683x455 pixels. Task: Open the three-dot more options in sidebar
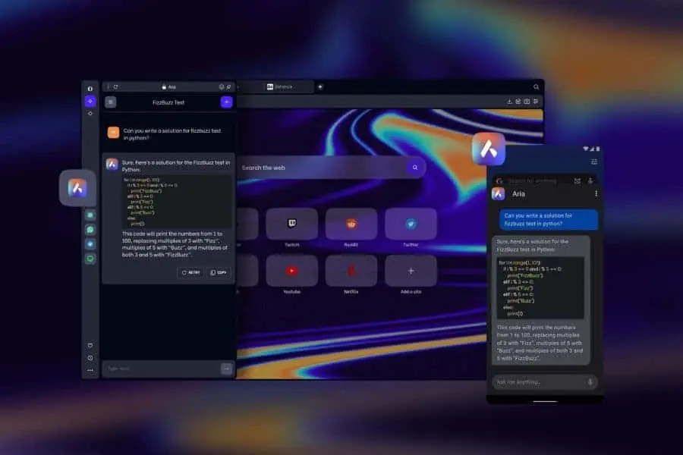90,370
